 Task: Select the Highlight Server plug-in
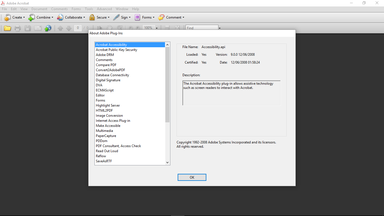point(130,105)
